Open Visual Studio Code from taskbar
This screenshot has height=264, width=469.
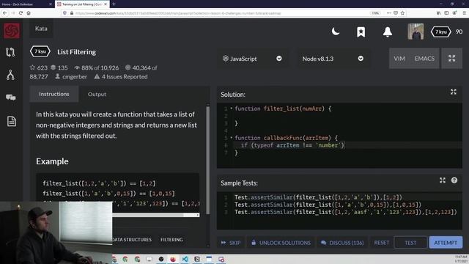[185, 259]
